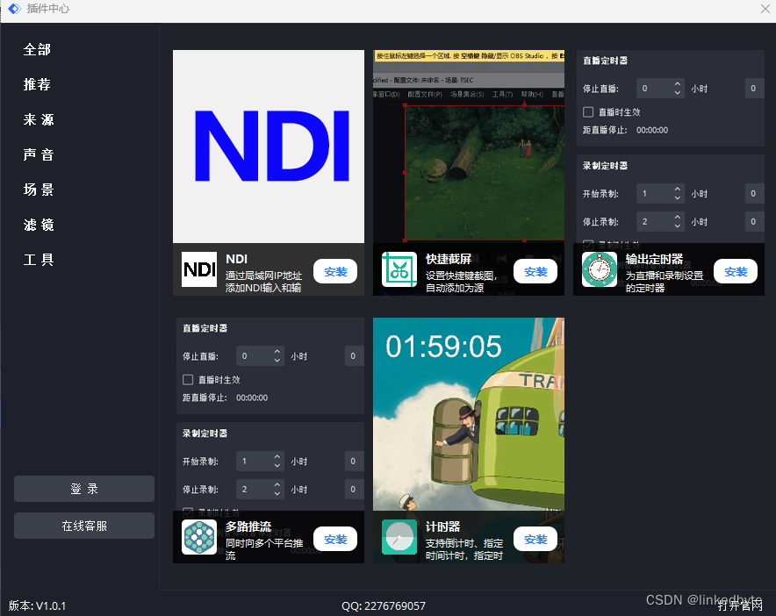Click the version V1.0.1 label
The image size is (776, 616).
tap(37, 606)
